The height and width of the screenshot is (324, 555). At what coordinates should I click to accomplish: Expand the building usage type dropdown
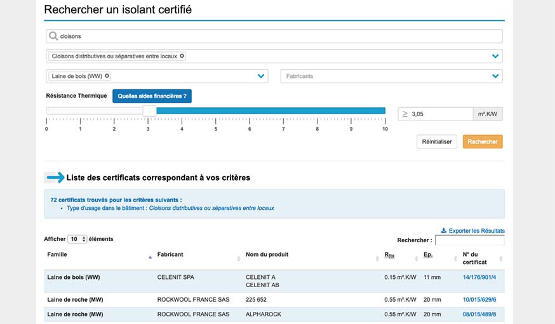[x=495, y=56]
